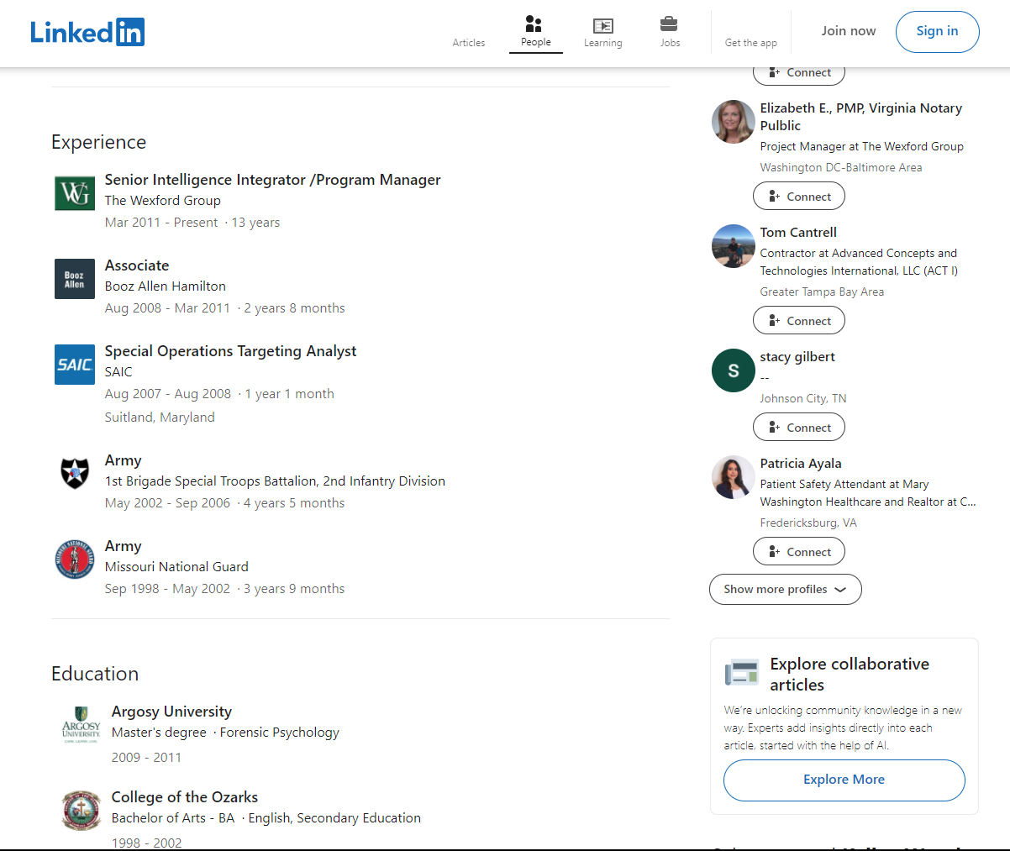
Task: Click the Explore More button
Action: 844,780
